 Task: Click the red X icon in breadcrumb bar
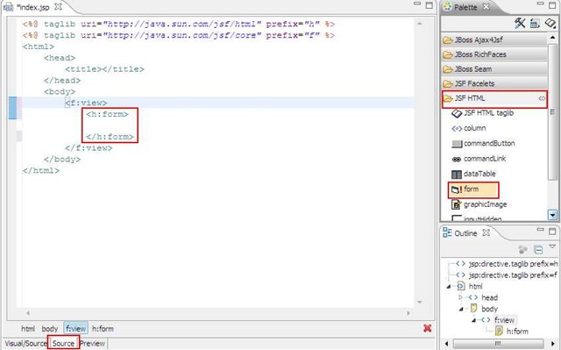coord(427,328)
